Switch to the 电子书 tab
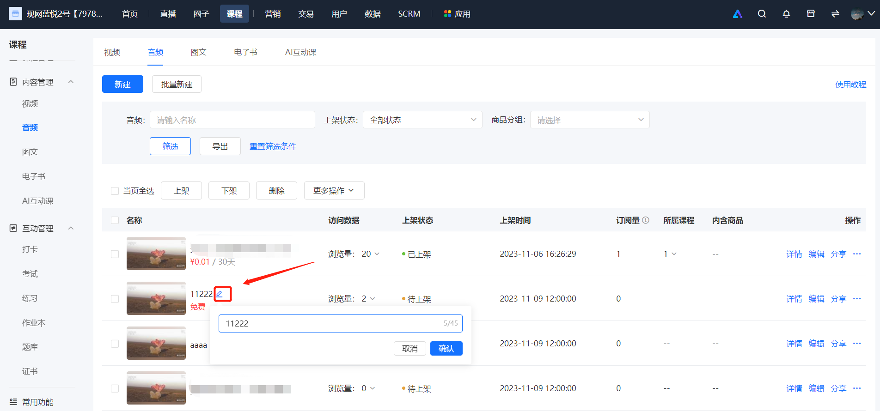The width and height of the screenshot is (880, 411). tap(245, 52)
